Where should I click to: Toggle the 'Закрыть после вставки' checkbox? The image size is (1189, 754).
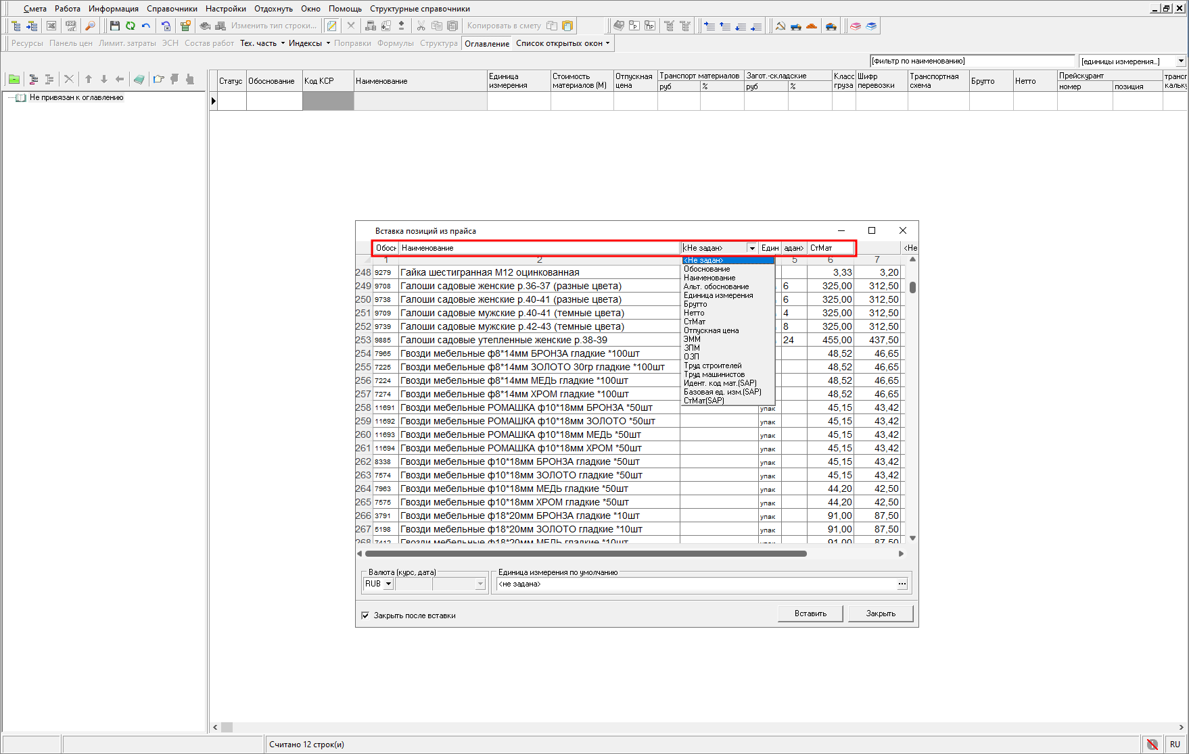pyautogui.click(x=365, y=615)
